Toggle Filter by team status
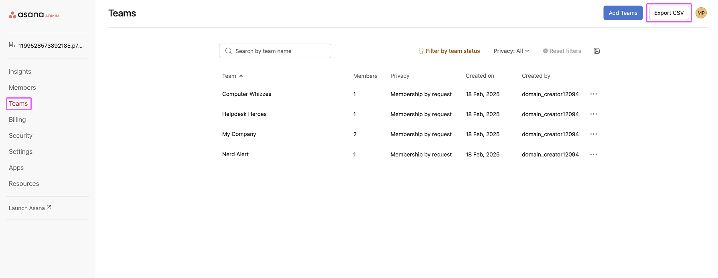The image size is (718, 278). [449, 51]
